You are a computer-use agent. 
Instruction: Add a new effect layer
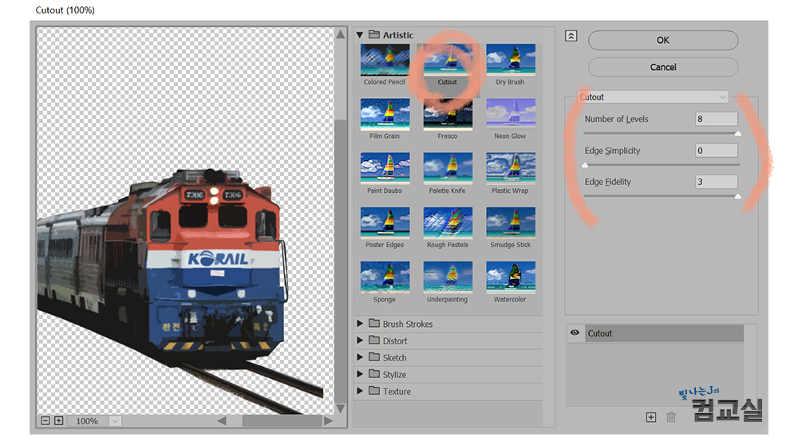point(651,417)
